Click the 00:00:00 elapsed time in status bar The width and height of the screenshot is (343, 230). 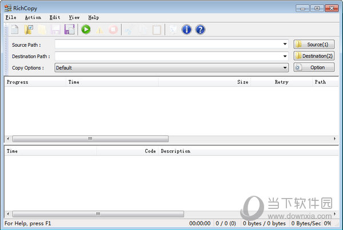pos(200,224)
